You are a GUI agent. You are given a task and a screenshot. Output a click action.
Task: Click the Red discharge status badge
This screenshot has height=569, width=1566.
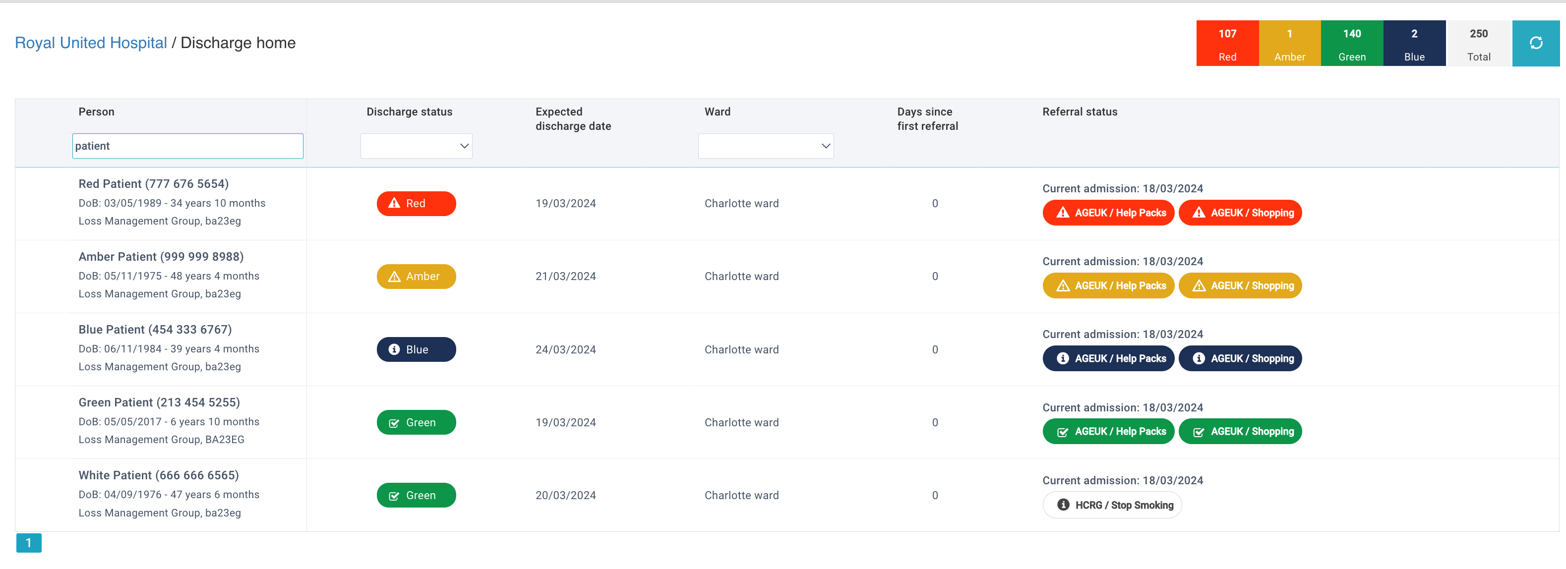click(416, 204)
